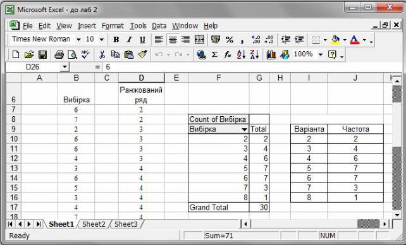Open the Data menu
Screen dimensions: 406x245
[x=159, y=26]
